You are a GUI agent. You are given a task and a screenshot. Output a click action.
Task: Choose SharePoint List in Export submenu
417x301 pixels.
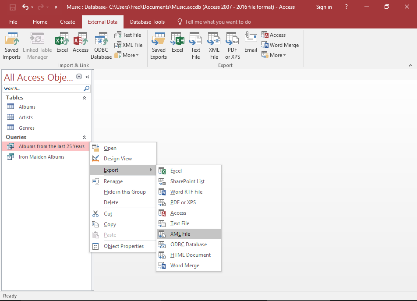click(x=189, y=181)
